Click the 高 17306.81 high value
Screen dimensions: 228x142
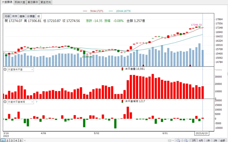coord(33,21)
